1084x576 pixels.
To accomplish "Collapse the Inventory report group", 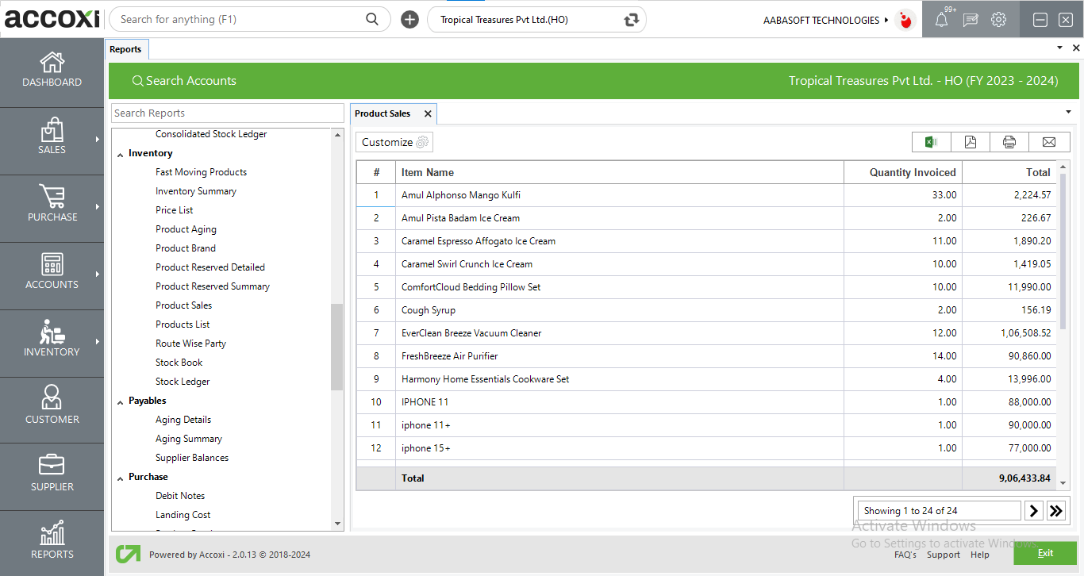I will (121, 154).
